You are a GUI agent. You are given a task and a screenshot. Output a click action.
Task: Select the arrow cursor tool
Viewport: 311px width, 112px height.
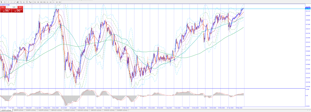[x=2, y=2]
